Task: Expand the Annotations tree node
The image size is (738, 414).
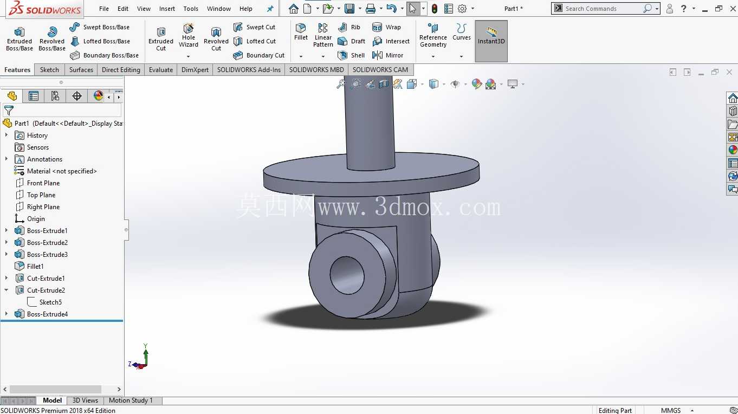Action: [7, 159]
